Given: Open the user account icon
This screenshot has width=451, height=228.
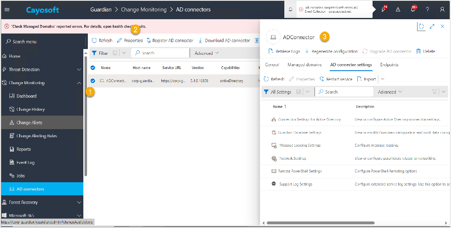Looking at the screenshot, I should (442, 9).
